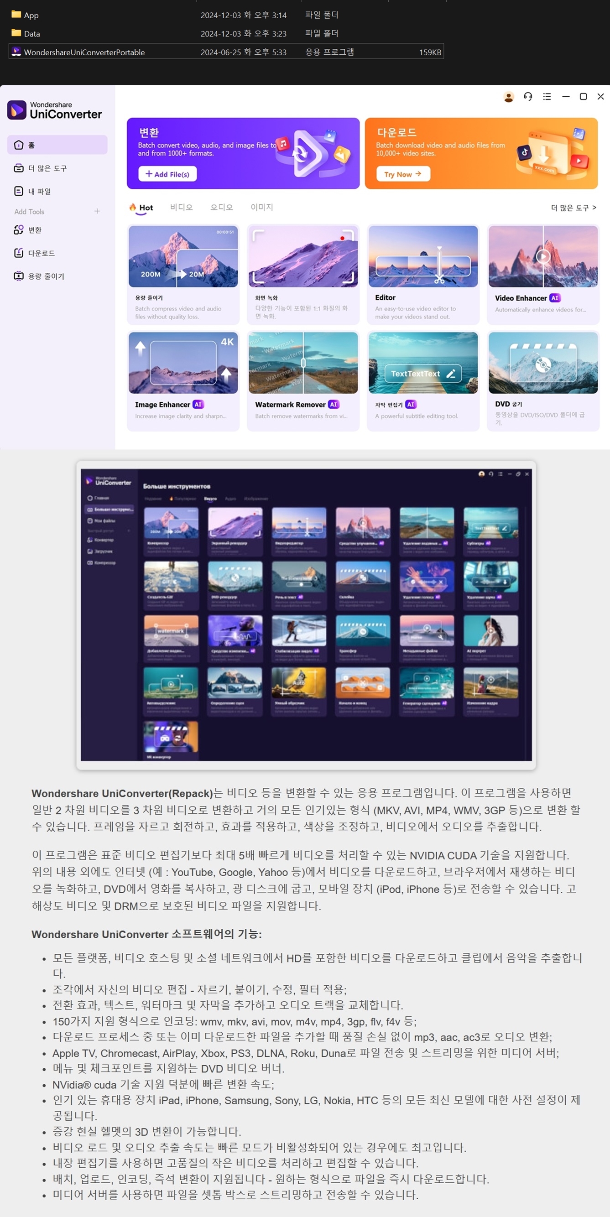
Task: Open the DVD 굽기 card
Action: click(543, 381)
